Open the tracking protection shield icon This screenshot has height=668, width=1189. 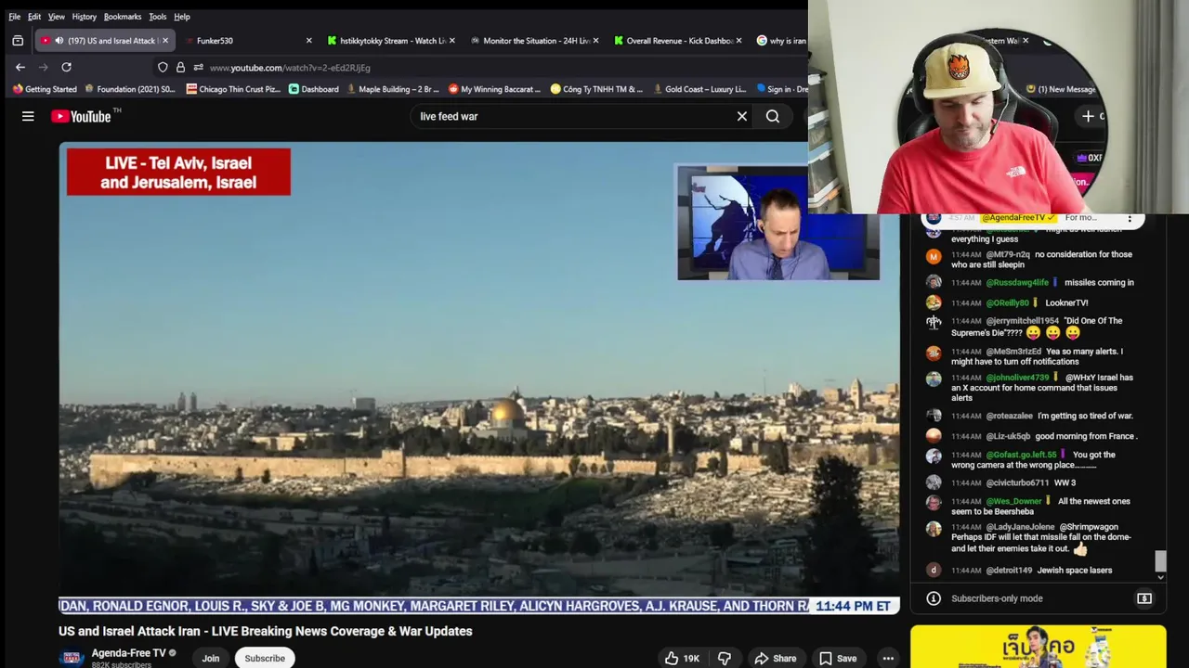163,67
